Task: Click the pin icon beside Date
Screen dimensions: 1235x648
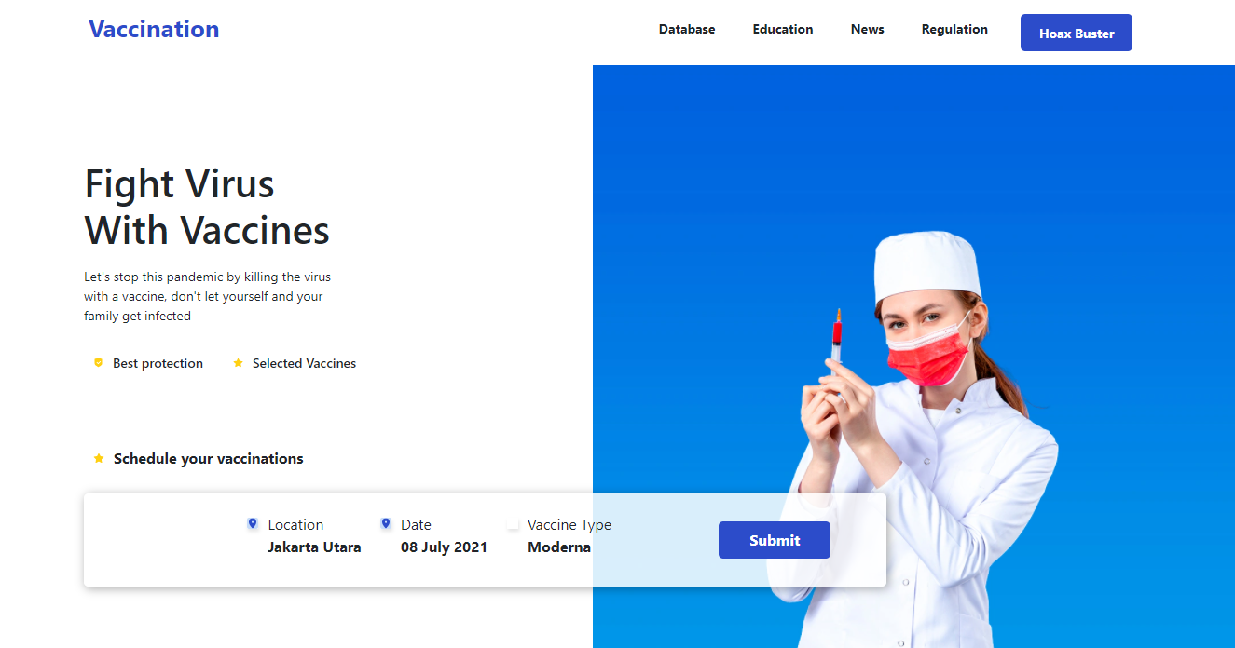Action: (386, 524)
